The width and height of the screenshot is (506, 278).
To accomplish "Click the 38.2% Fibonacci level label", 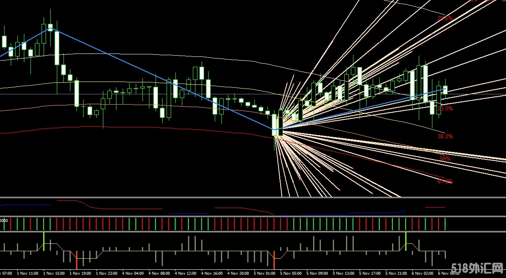I will pos(445,136).
